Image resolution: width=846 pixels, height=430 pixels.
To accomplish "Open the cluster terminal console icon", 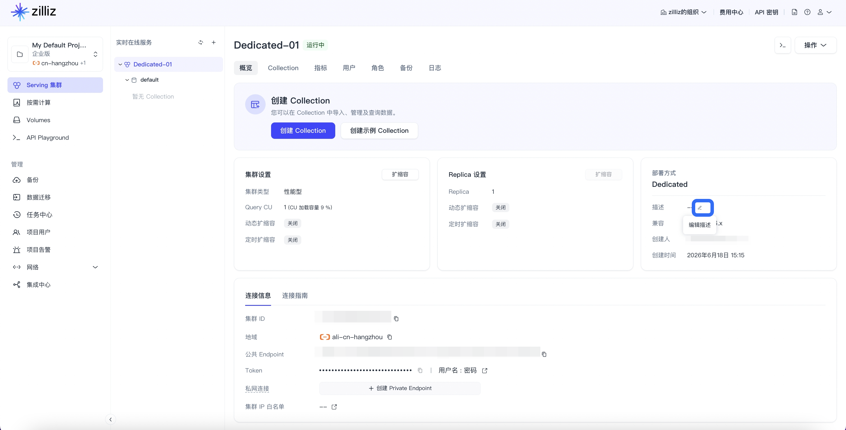I will (783, 45).
